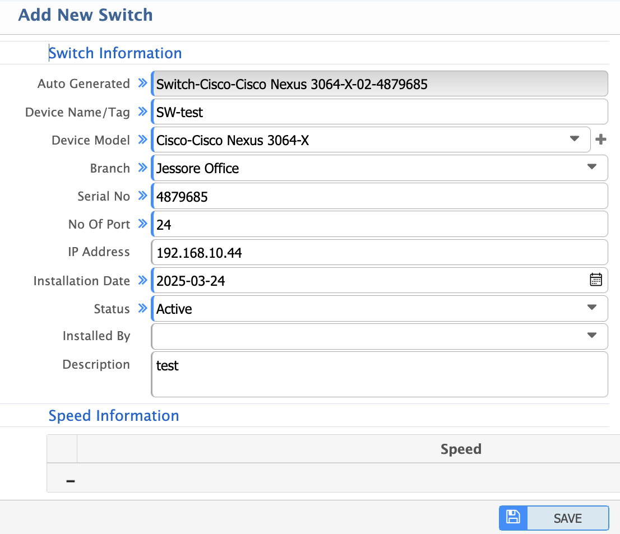Click the double chevron beside Status label
620x534 pixels.
(x=142, y=309)
